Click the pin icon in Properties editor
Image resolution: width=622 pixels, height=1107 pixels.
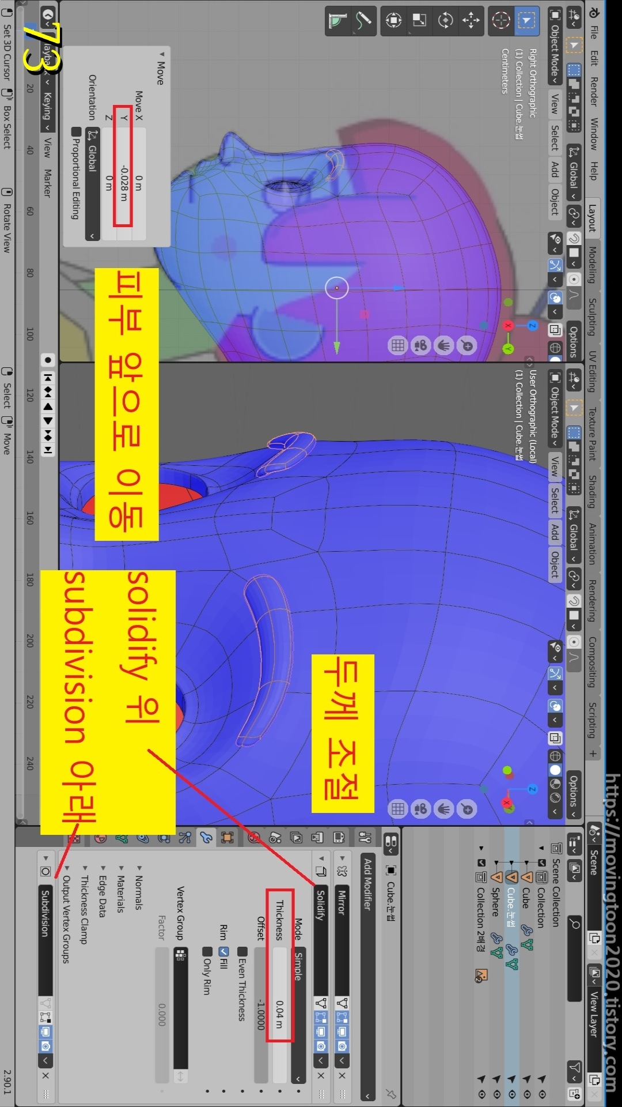(391, 1093)
